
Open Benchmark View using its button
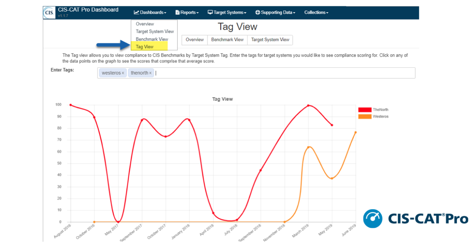(227, 40)
